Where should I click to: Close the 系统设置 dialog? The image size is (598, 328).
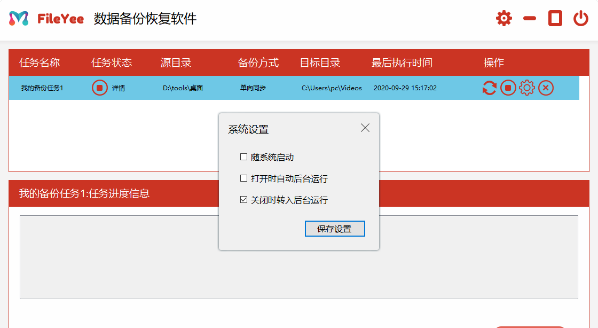point(365,128)
